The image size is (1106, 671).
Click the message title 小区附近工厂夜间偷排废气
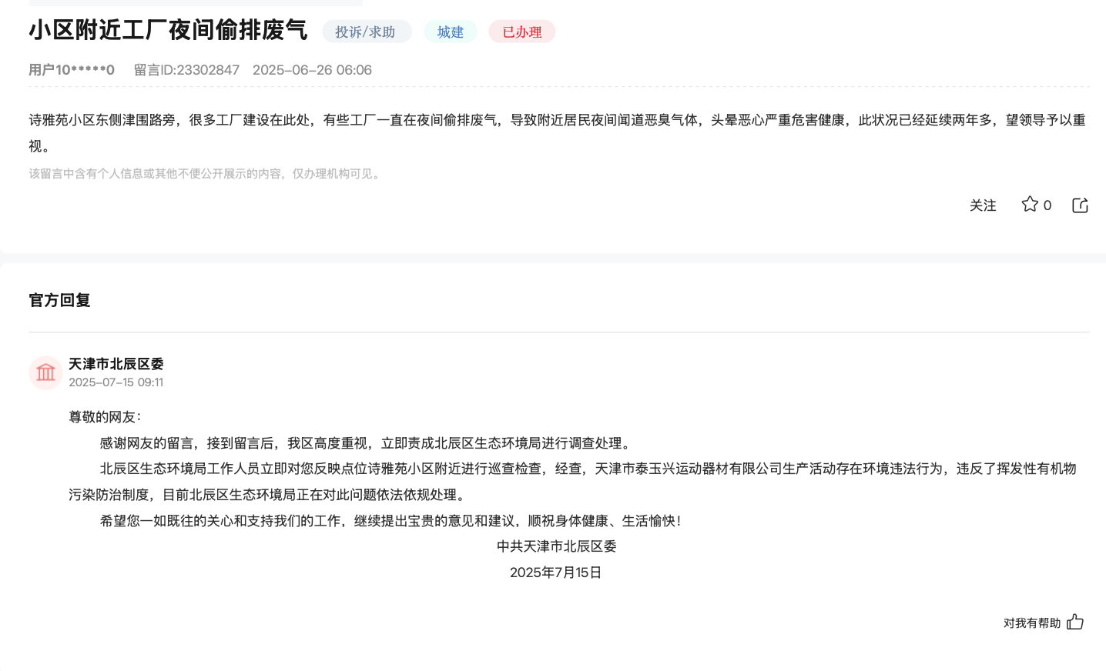coord(167,32)
